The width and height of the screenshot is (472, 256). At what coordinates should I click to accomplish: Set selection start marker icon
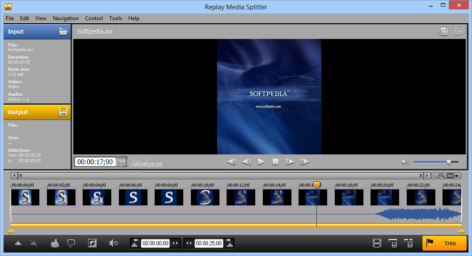pyautogui.click(x=135, y=243)
